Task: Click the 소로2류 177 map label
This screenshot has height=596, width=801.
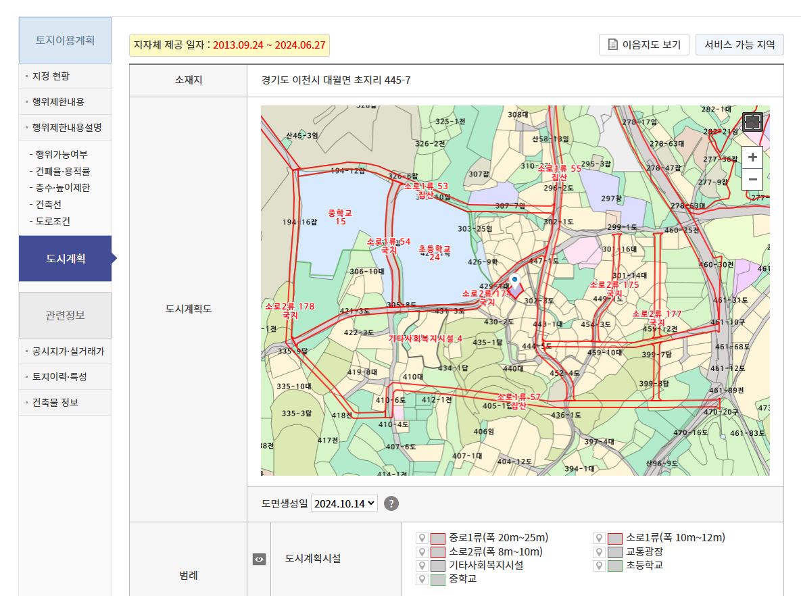Action: pyautogui.click(x=657, y=318)
